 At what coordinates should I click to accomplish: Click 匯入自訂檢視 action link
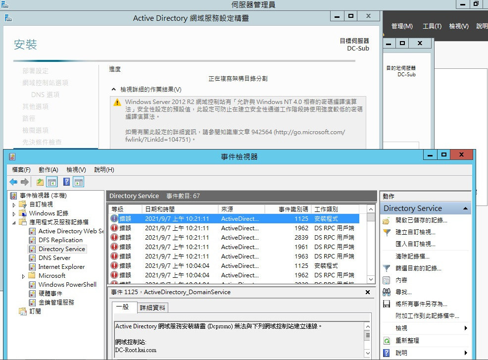pos(415,244)
